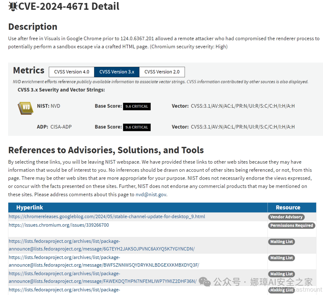323x295 pixels.
Task: Click the NIST 9.6 CRITICAL base score badge
Action: click(x=137, y=106)
